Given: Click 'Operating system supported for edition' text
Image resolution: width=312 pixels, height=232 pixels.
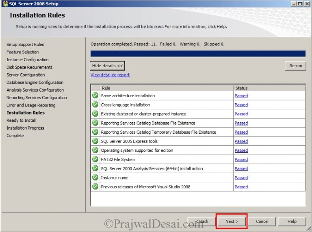Looking at the screenshot, I should 137,151.
